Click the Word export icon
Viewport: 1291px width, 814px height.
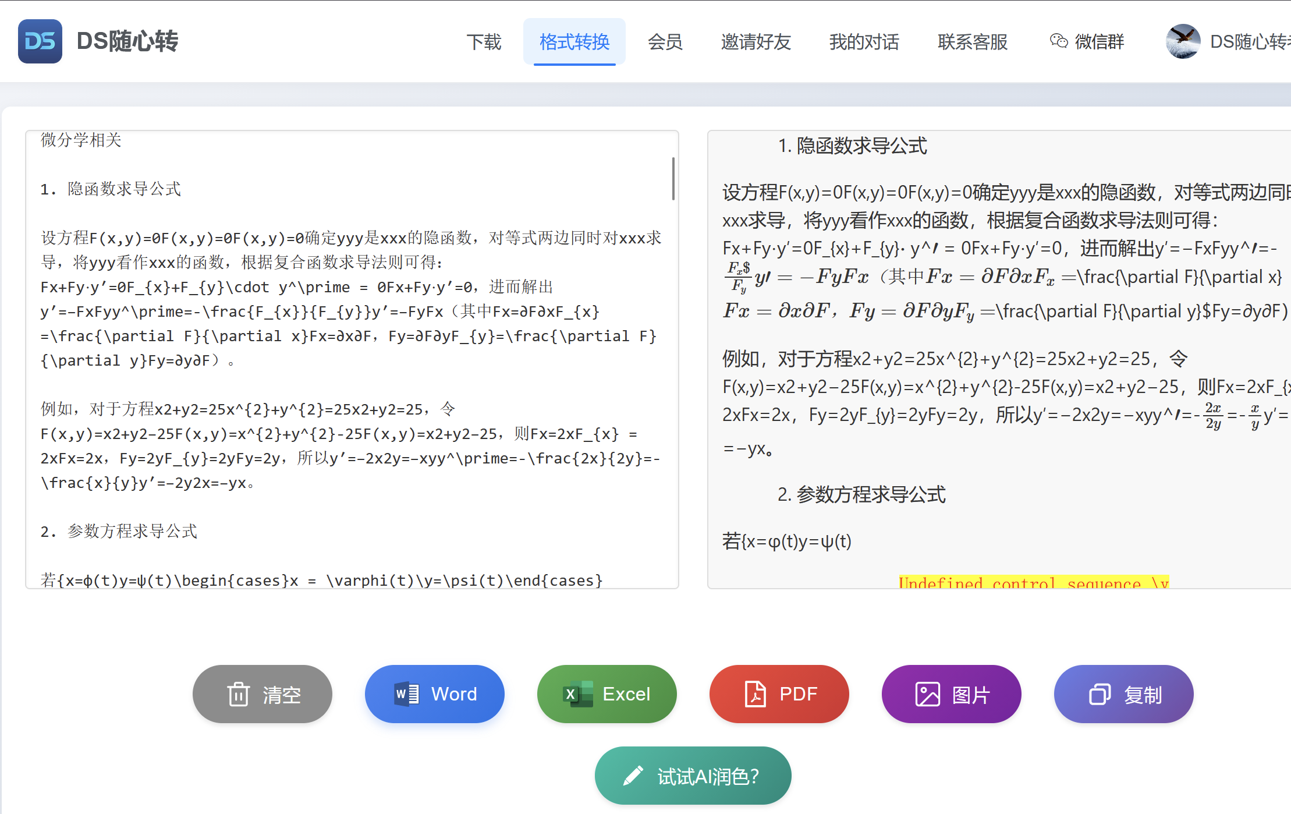click(x=406, y=694)
